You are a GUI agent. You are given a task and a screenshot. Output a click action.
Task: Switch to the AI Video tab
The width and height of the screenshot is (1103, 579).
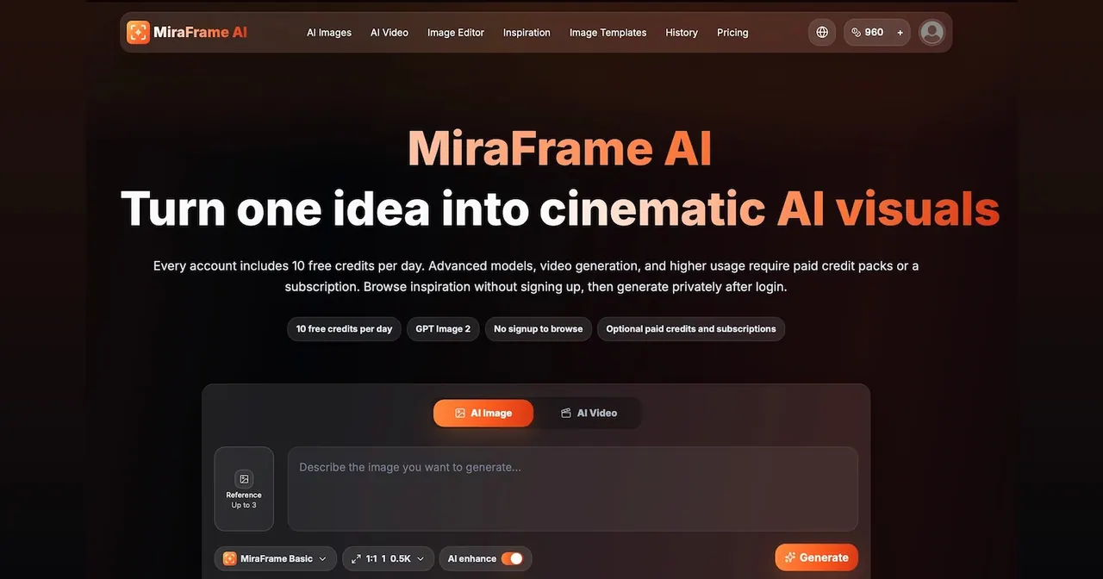click(589, 413)
